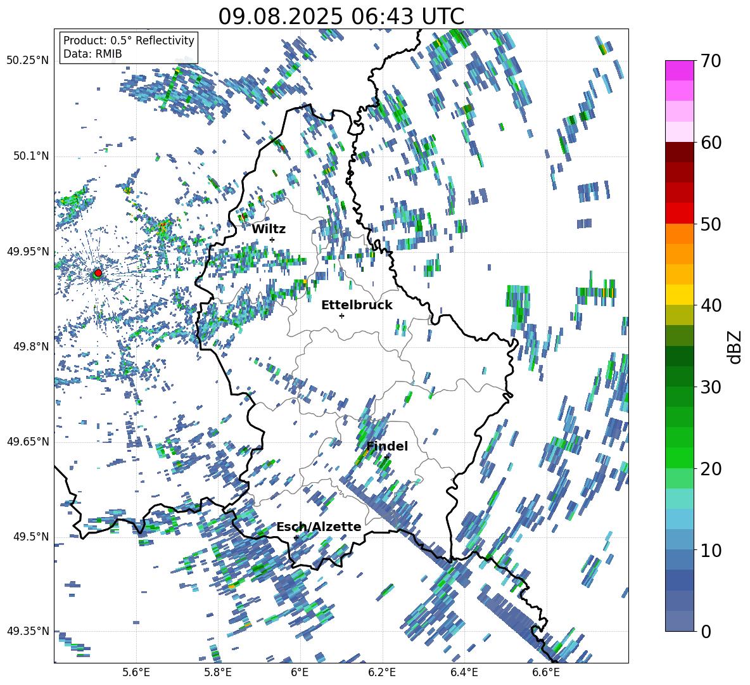Click the 6.4°E longitude label
Viewport: 750px width, 685px height.
coord(464,672)
